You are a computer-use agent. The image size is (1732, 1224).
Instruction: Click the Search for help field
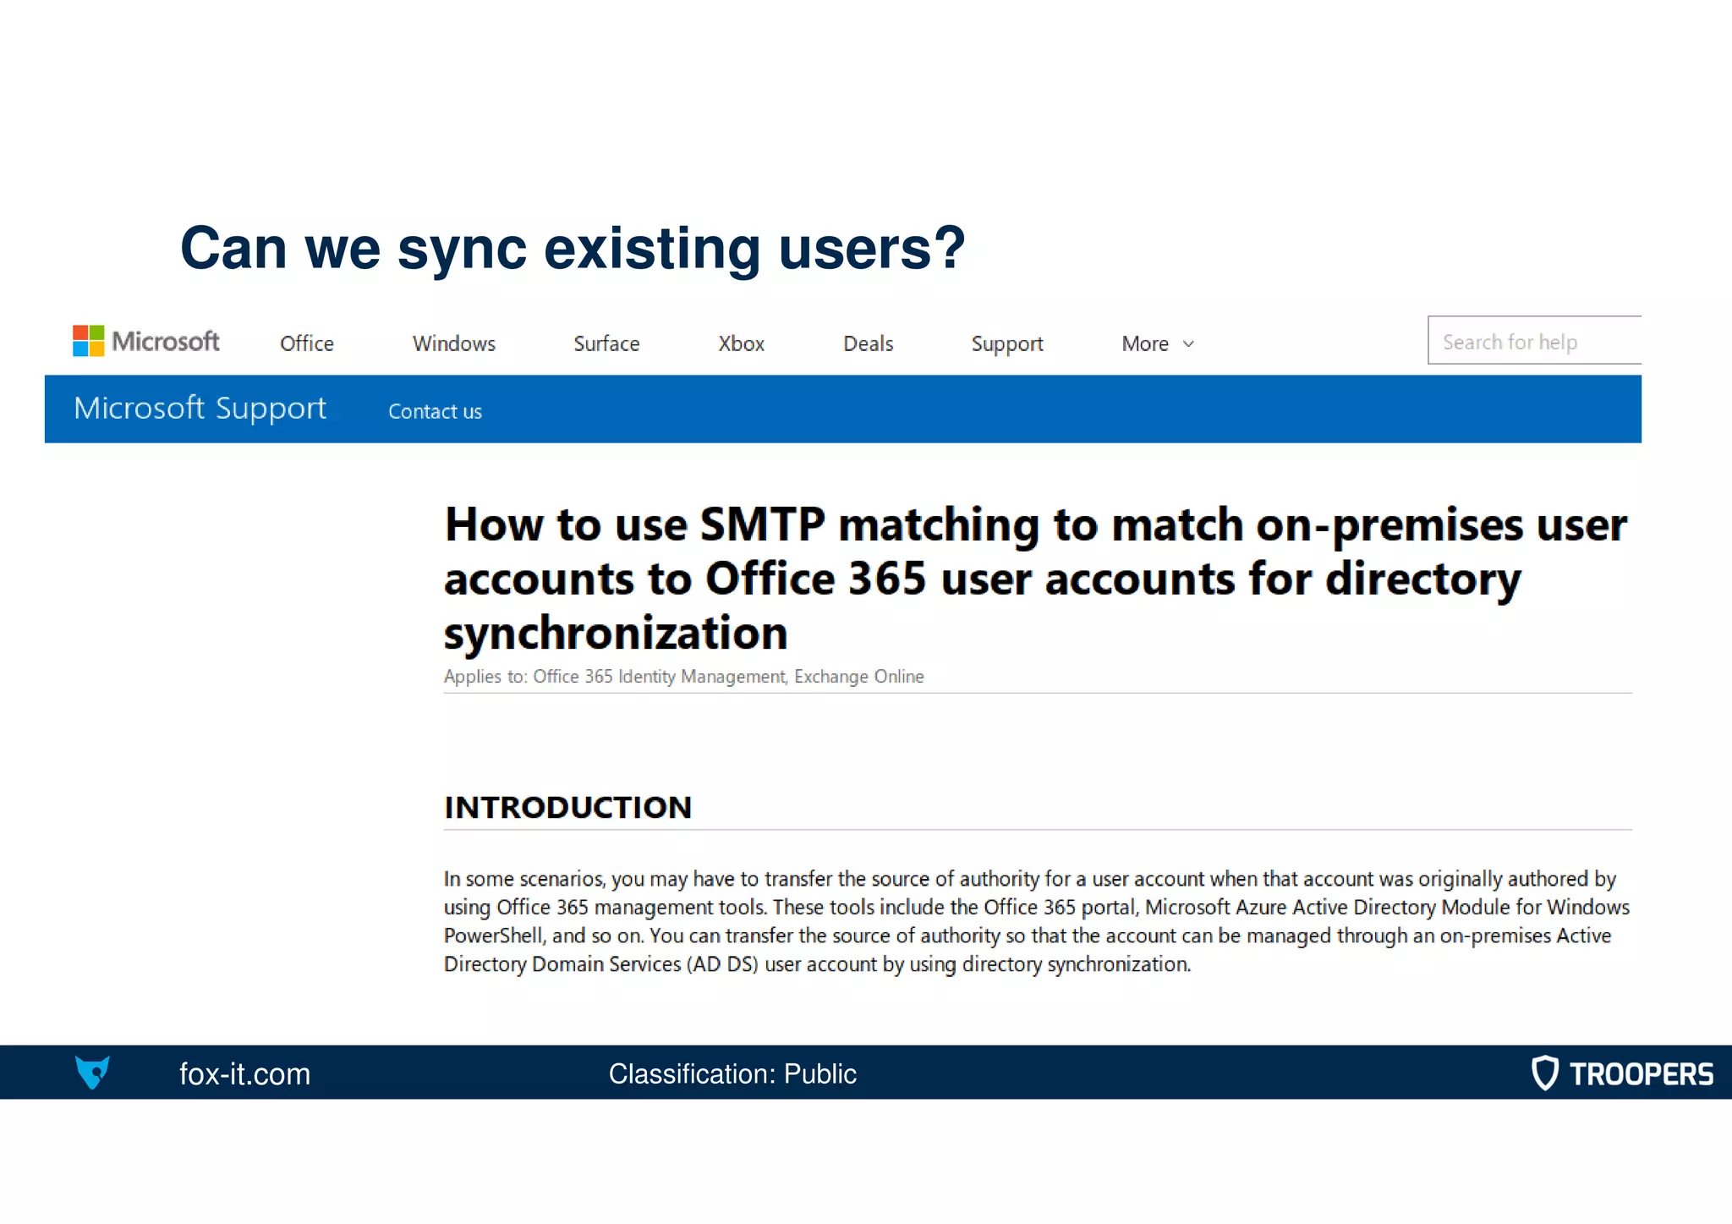(1534, 341)
